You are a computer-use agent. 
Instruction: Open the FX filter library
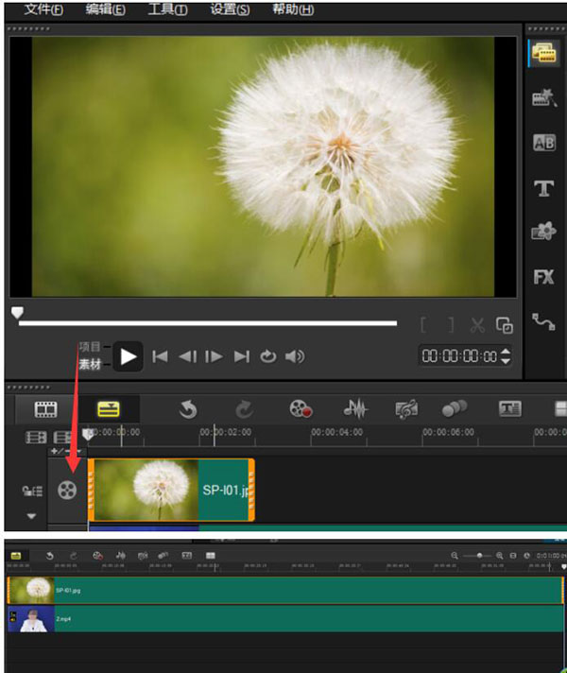pos(543,277)
